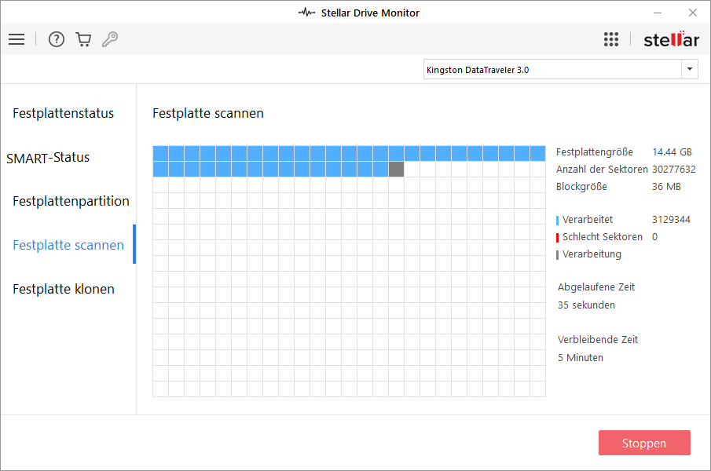Screen dimensions: 711x471
Task: Click the key activation icon
Action: [x=110, y=39]
